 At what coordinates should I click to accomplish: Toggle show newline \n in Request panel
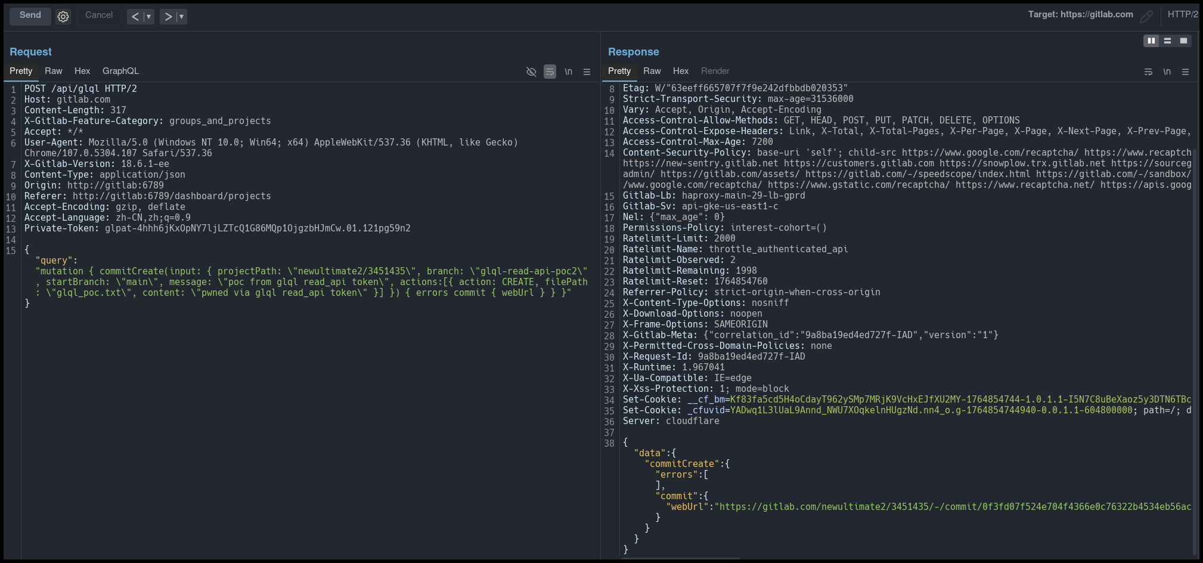568,72
